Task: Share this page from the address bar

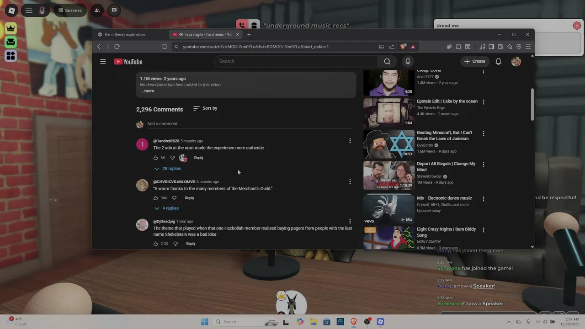Action: (x=392, y=47)
